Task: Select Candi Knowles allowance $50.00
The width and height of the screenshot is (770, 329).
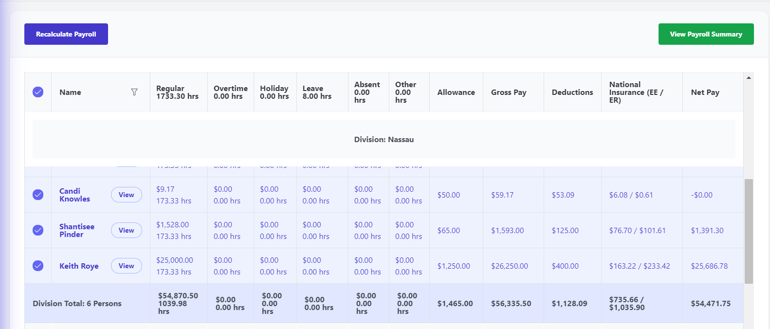Action: 449,195
